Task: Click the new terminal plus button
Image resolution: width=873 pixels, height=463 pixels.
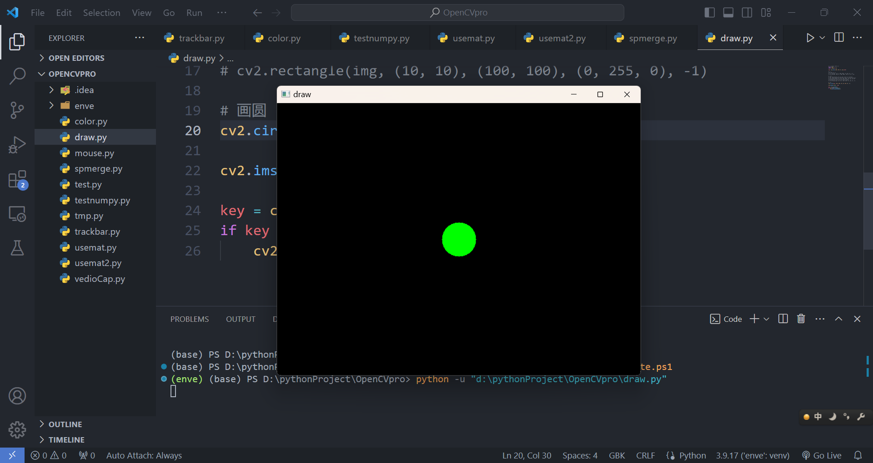Action: pos(754,319)
